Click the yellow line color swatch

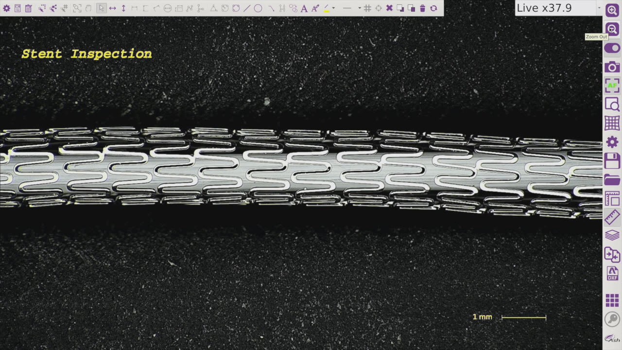(326, 8)
